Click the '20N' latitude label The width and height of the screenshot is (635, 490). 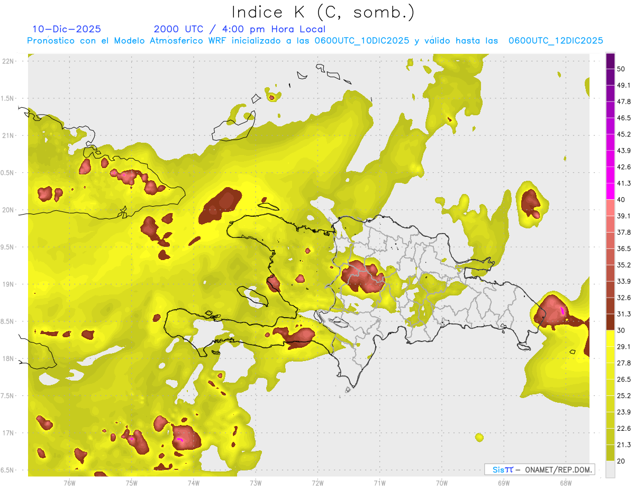click(8, 210)
